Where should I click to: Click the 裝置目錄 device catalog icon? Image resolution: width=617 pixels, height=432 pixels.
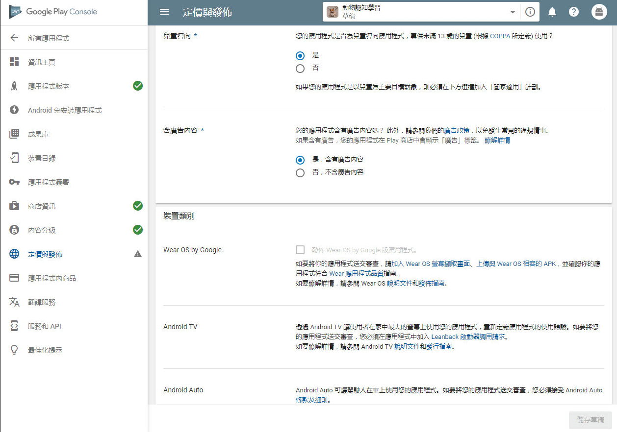pos(14,158)
